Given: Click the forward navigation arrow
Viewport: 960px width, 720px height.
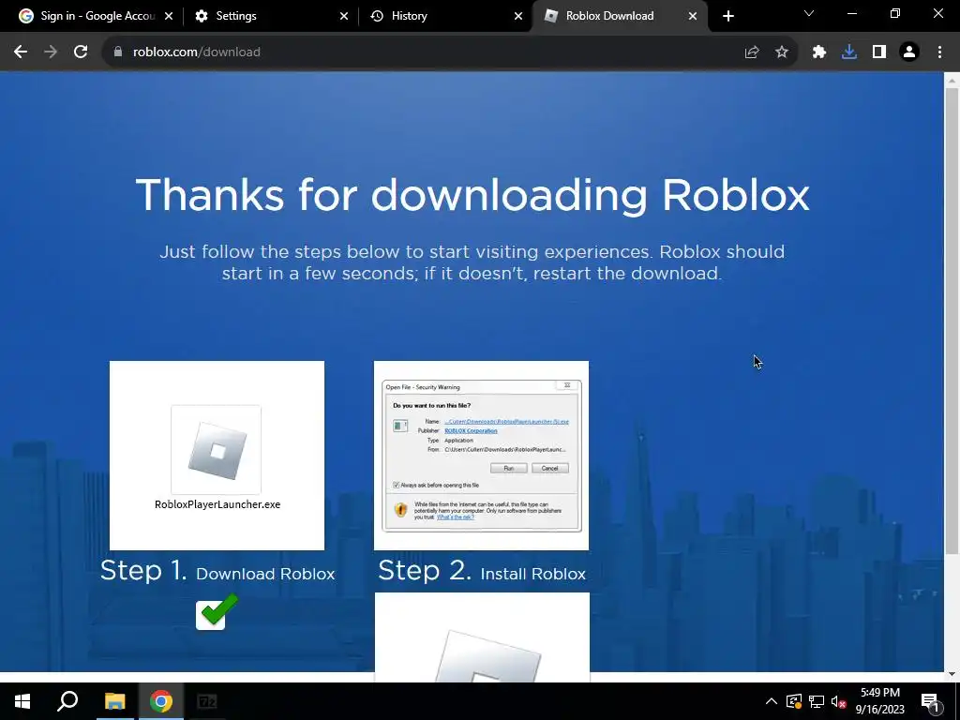Looking at the screenshot, I should tap(51, 52).
